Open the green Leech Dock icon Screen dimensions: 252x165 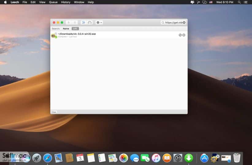click(189, 158)
